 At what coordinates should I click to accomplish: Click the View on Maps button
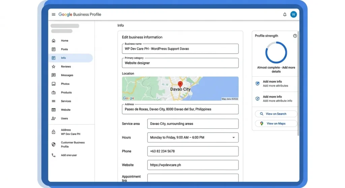(x=276, y=124)
